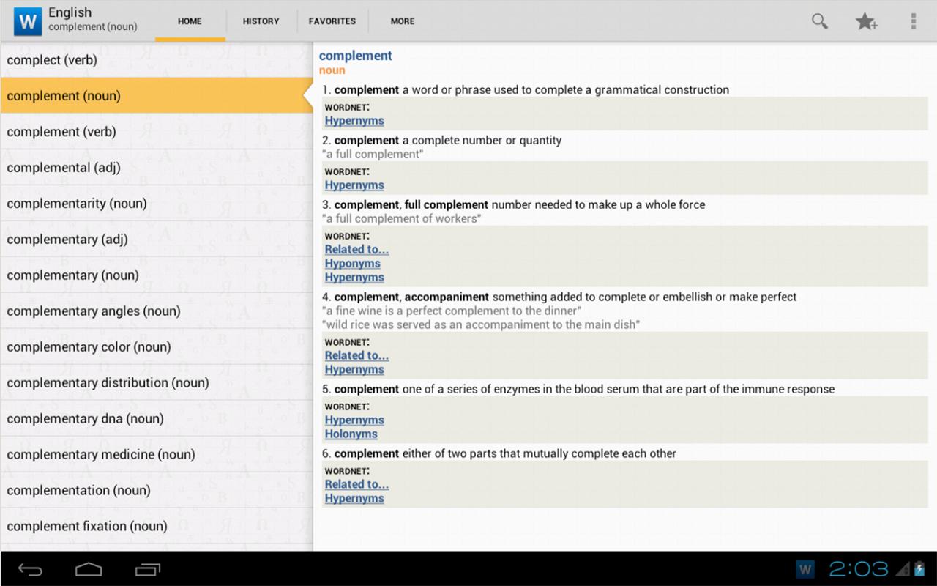The width and height of the screenshot is (937, 586).
Task: Tap the W icon in the system tray
Action: point(805,569)
